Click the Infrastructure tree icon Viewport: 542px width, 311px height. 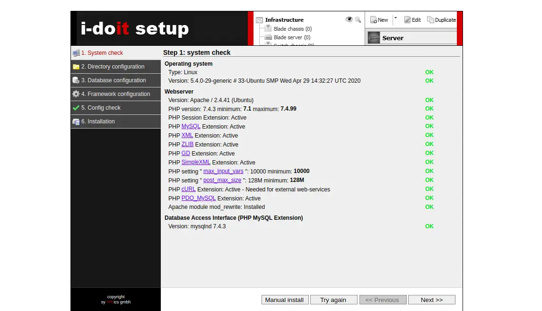coord(259,20)
